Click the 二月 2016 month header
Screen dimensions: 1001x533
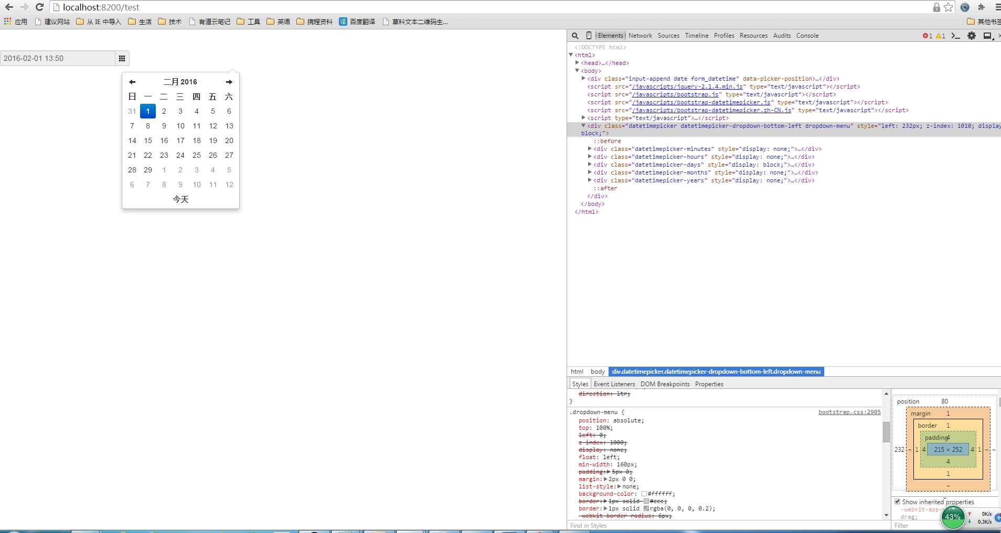pyautogui.click(x=180, y=82)
